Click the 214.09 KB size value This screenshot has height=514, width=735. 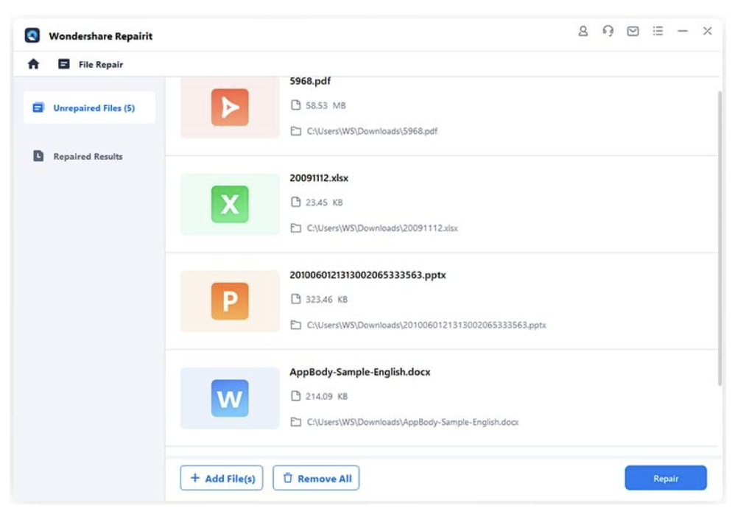pyautogui.click(x=327, y=396)
